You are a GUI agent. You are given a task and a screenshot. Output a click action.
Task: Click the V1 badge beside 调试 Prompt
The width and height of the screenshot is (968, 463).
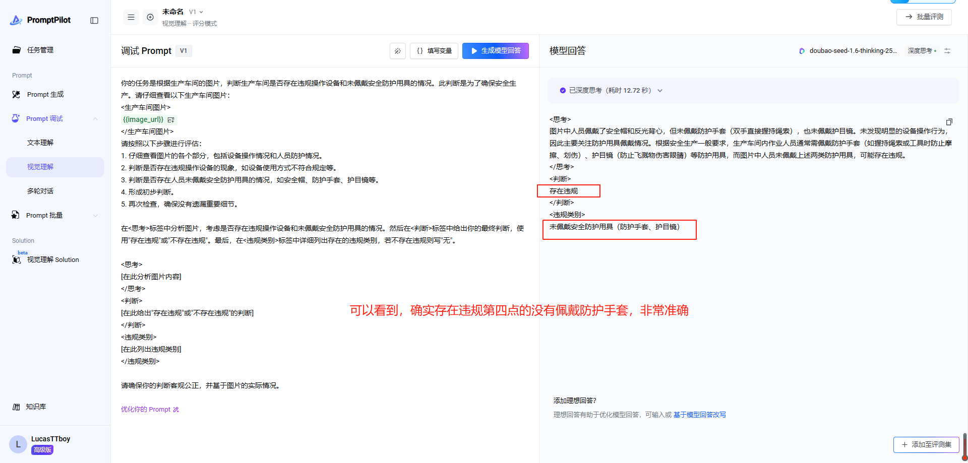184,51
